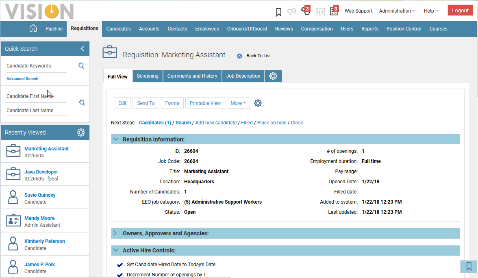Open the bookmark icon in top header
Screen dimensions: 478x278
point(278,12)
